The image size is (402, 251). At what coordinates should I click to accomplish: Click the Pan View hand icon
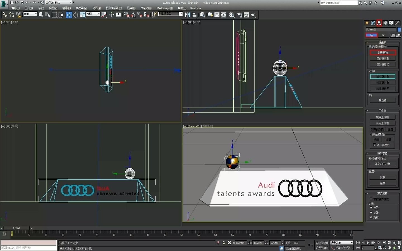(390, 248)
